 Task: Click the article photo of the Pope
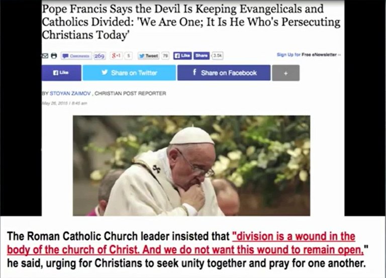click(x=191, y=166)
